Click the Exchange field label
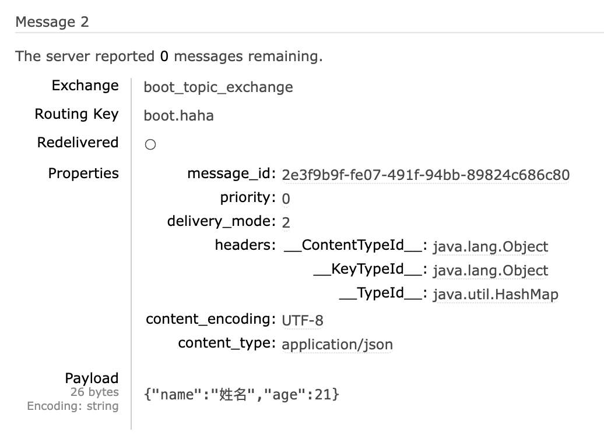This screenshot has width=604, height=439. click(85, 85)
